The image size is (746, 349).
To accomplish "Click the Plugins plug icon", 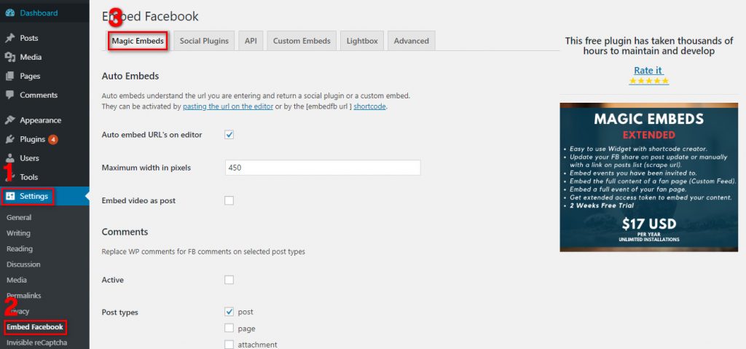I will pyautogui.click(x=10, y=139).
